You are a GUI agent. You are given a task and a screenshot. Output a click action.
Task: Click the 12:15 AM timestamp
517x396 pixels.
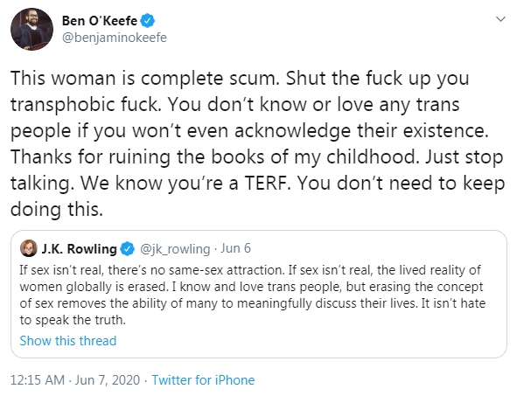tap(38, 380)
